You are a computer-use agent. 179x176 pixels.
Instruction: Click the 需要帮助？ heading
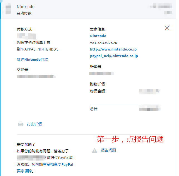coord(26,144)
